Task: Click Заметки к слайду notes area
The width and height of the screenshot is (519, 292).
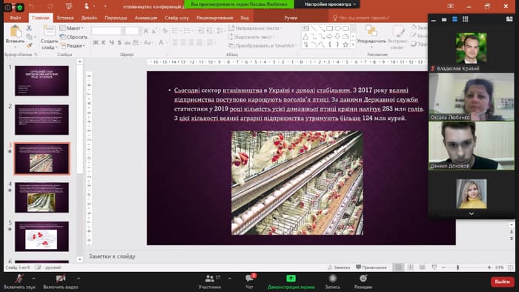Action: pyautogui.click(x=111, y=256)
